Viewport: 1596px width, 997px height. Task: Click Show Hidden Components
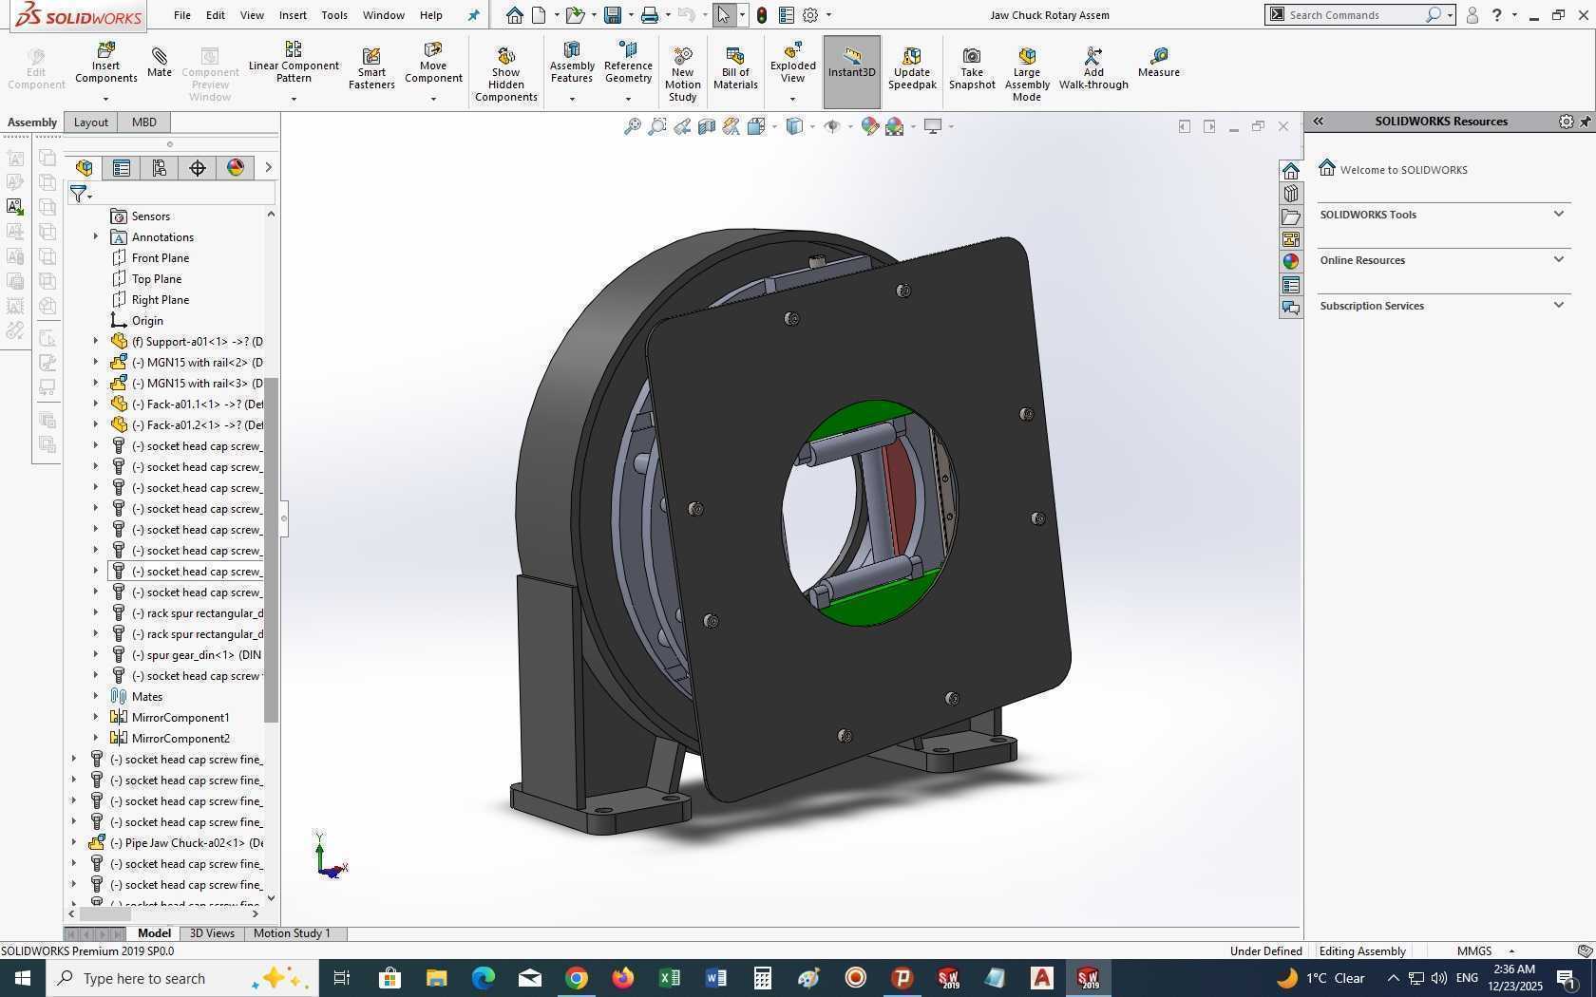tap(505, 75)
